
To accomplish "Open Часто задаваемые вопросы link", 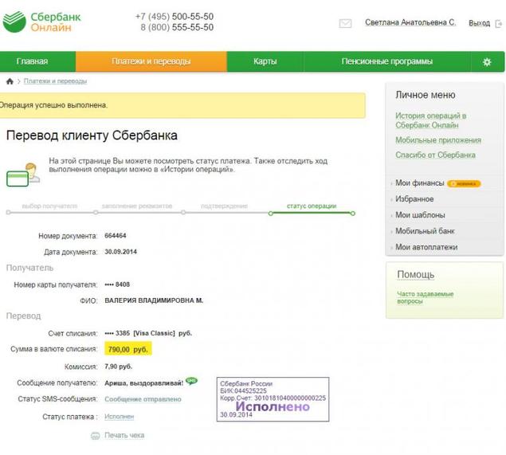I will click(x=425, y=297).
